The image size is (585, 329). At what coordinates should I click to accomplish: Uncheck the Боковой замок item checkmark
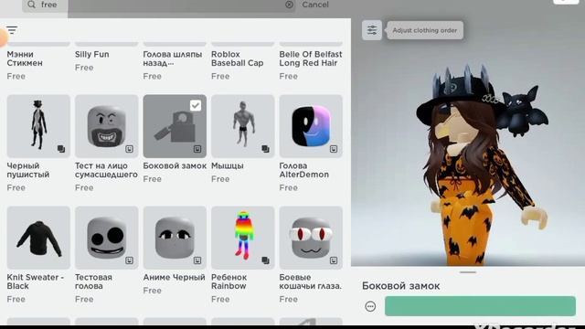click(196, 106)
